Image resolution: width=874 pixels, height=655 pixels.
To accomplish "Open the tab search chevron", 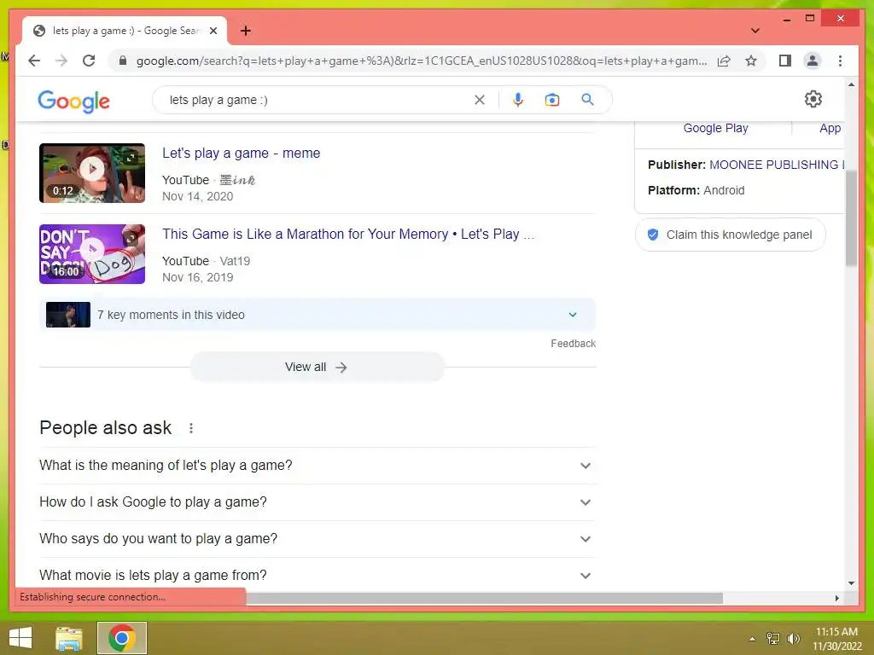I will [755, 31].
